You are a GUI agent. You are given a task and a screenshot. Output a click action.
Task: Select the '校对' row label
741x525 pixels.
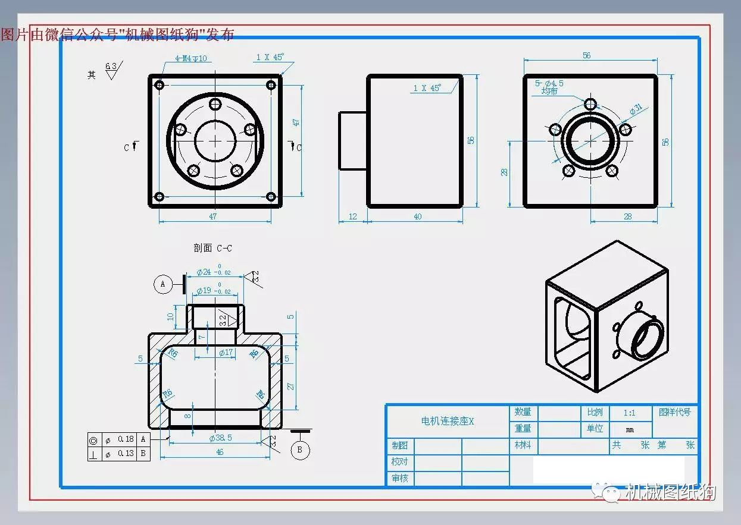pyautogui.click(x=400, y=462)
